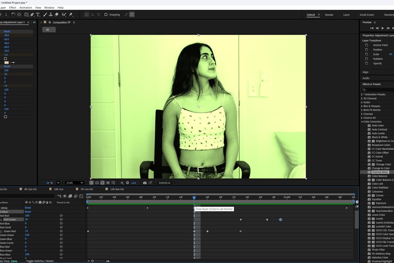Screen dimensions: 394x263
Task: Select the Pen tool
Action: pyautogui.click(x=32, y=14)
